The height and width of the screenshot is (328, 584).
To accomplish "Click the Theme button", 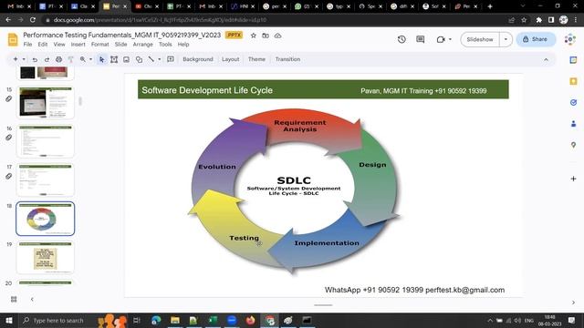I will pyautogui.click(x=256, y=59).
